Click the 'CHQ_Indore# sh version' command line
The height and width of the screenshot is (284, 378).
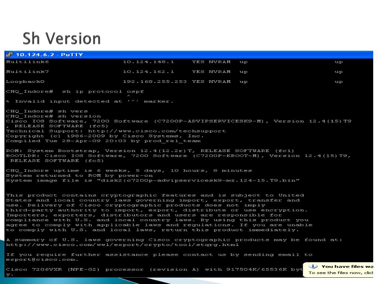point(53,116)
